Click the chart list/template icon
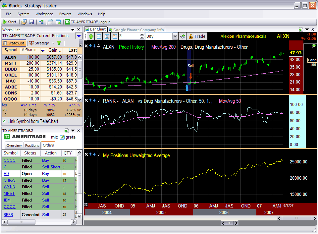318x234 pixels. (99, 36)
